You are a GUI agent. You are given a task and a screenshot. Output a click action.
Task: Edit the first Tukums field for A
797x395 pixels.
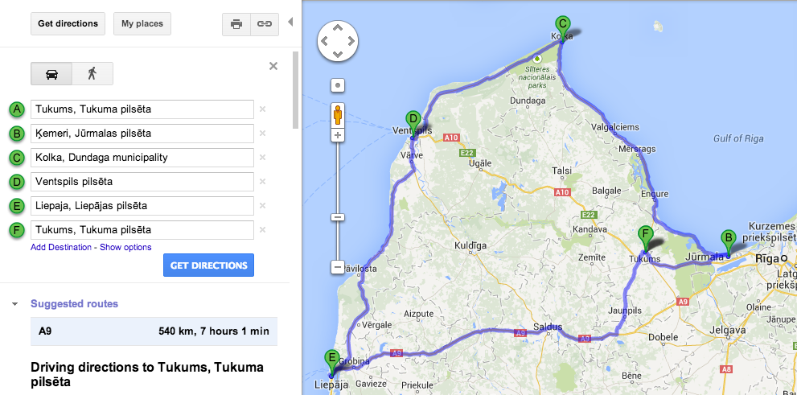tap(142, 109)
